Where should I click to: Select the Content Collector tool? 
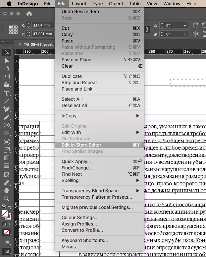tap(7, 85)
